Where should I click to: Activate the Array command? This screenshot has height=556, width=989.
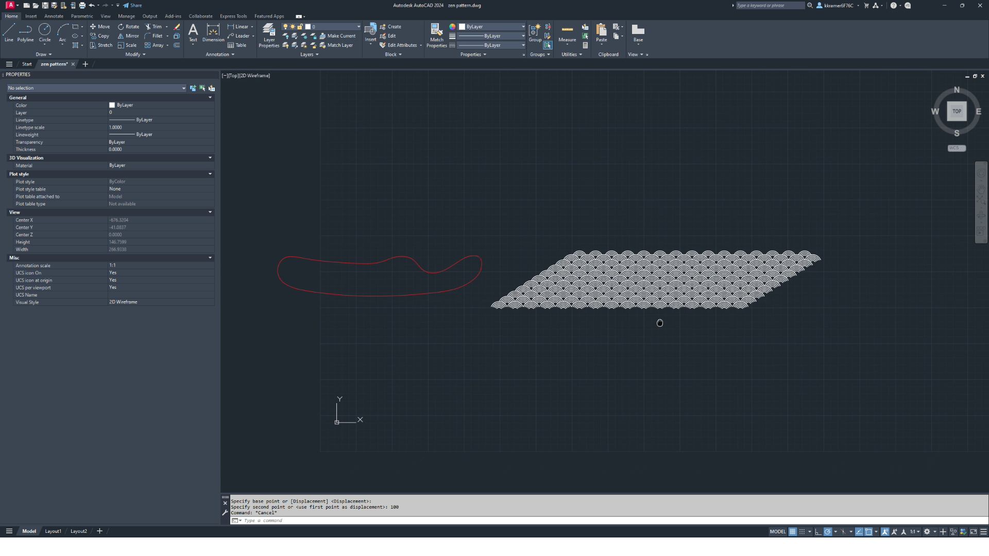click(154, 45)
